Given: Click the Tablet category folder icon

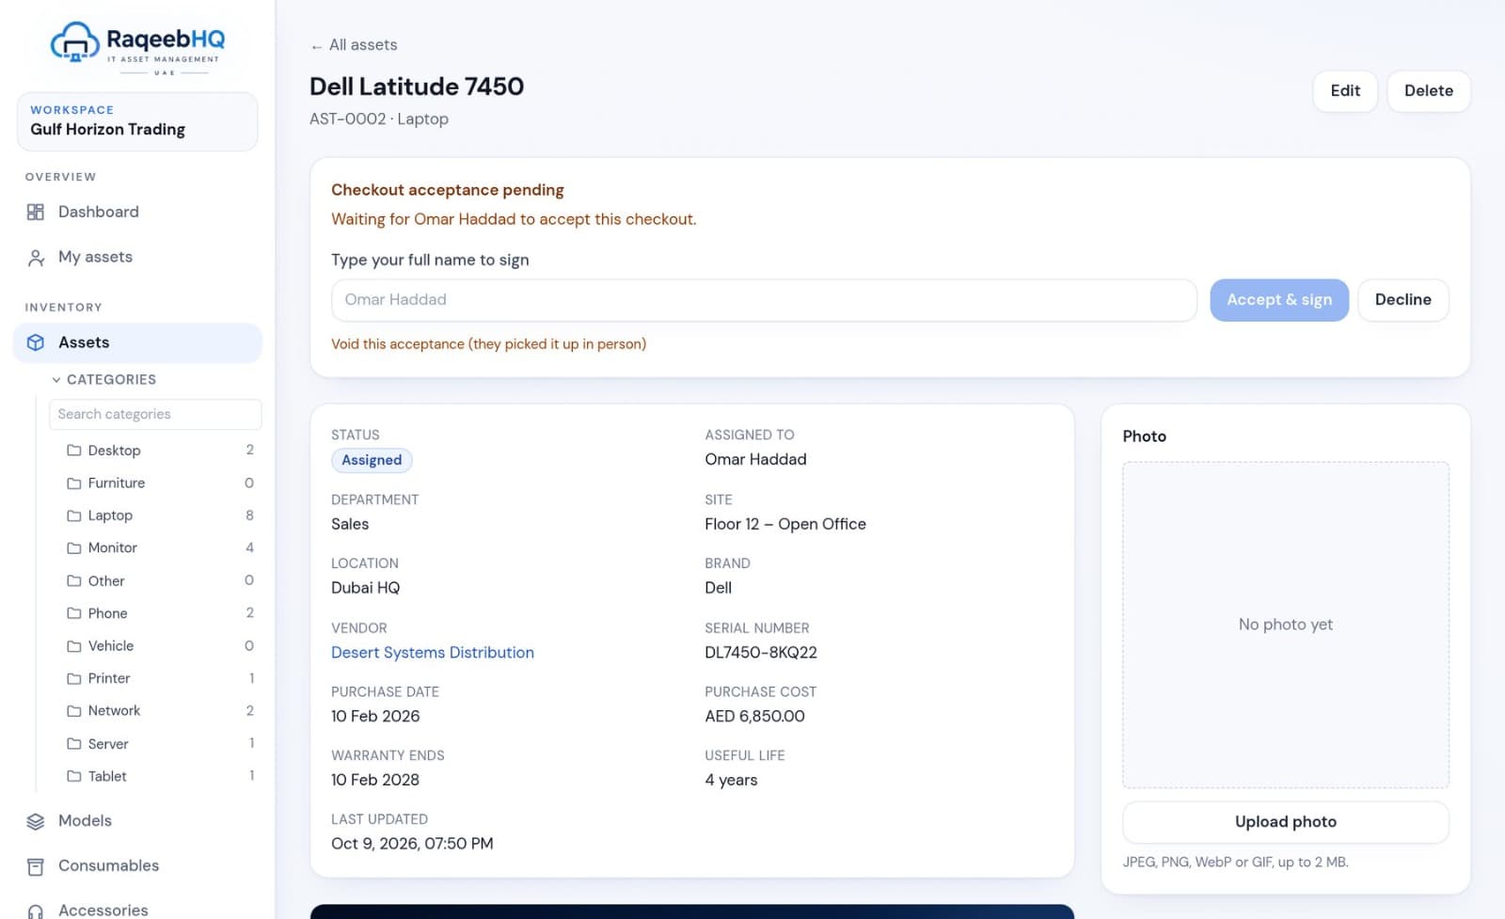Looking at the screenshot, I should [74, 776].
